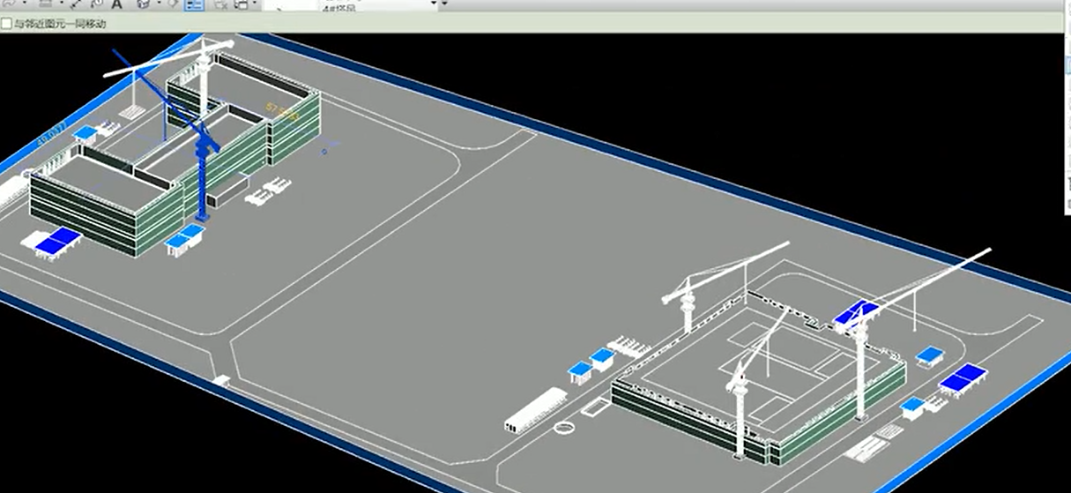Click the orange 57.5 temporary dimension value

coord(282,112)
